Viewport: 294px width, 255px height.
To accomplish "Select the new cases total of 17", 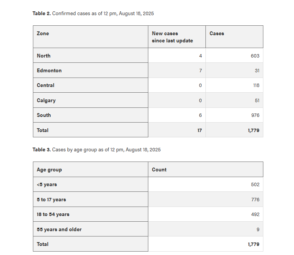I will click(199, 130).
